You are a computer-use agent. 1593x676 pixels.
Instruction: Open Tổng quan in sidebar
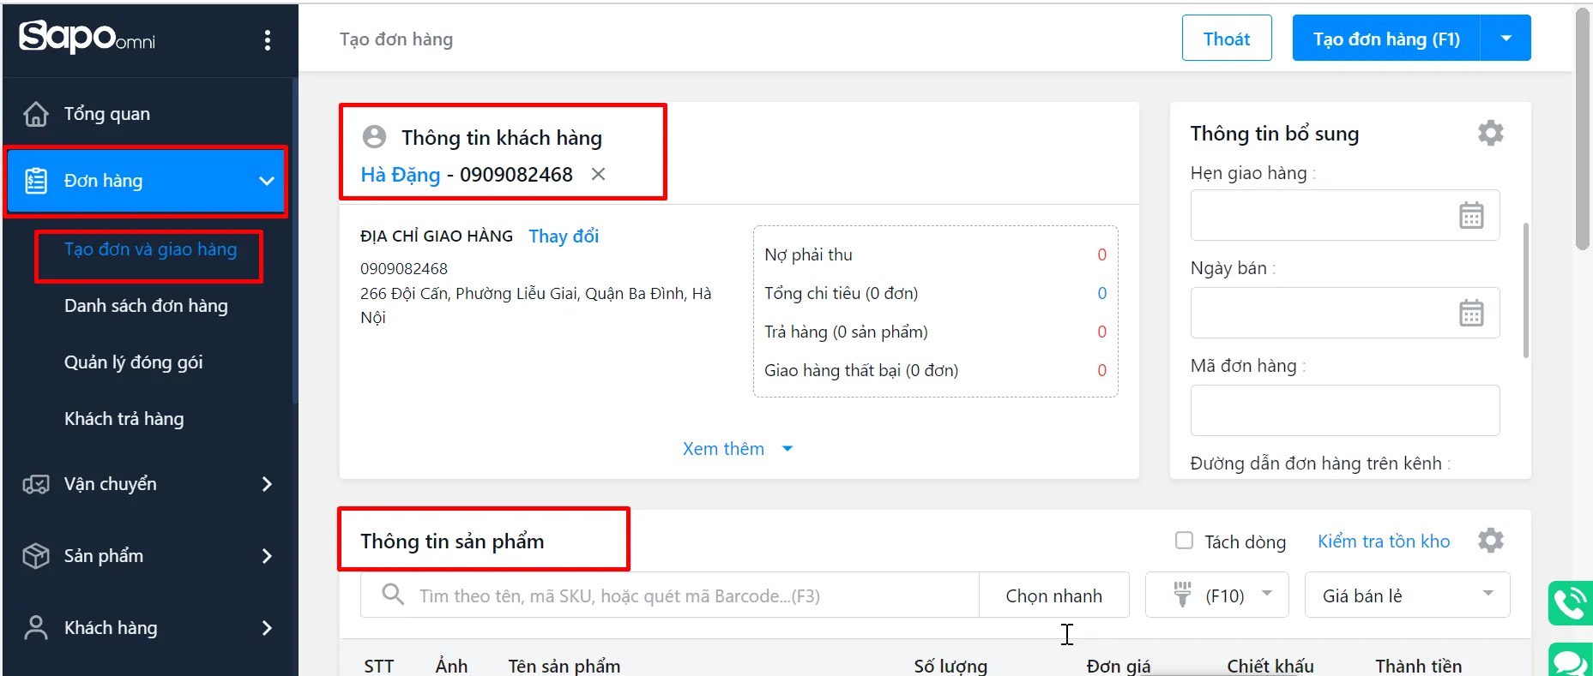(x=106, y=114)
